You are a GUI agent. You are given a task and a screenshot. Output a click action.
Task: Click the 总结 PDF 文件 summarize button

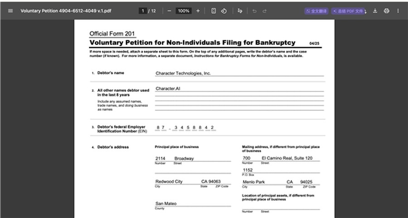[x=348, y=11]
